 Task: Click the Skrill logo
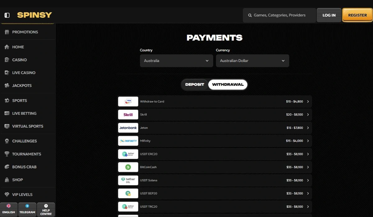coord(128,115)
